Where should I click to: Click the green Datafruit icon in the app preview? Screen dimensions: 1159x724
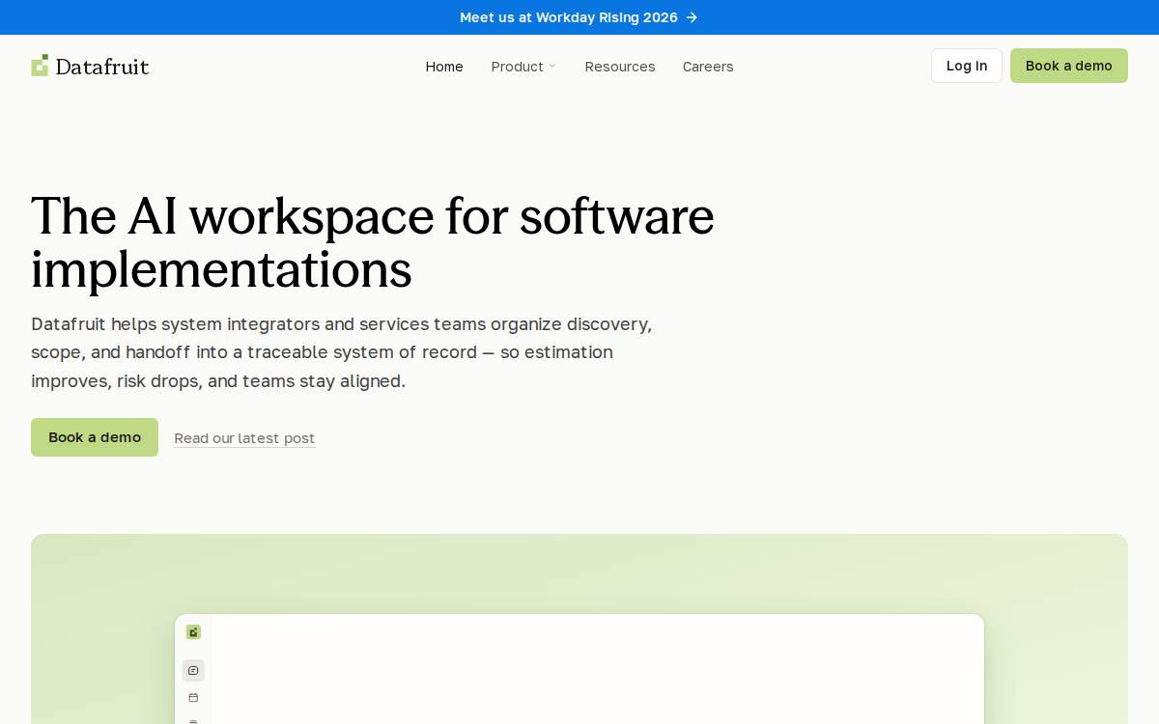[193, 632]
